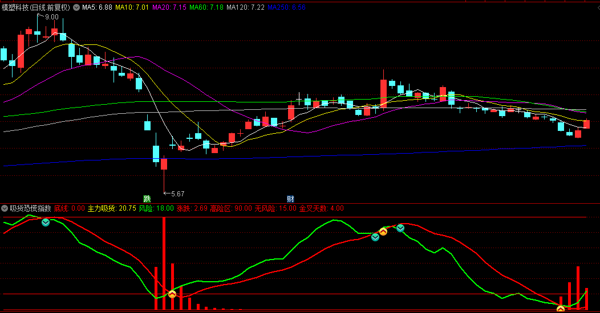Click the orange up-arrow signal at the latest bottom crossover

pos(561,309)
